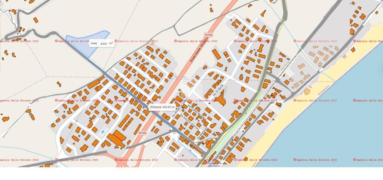
Task: Click the SS106 road shield near the top
Action: [208, 35]
